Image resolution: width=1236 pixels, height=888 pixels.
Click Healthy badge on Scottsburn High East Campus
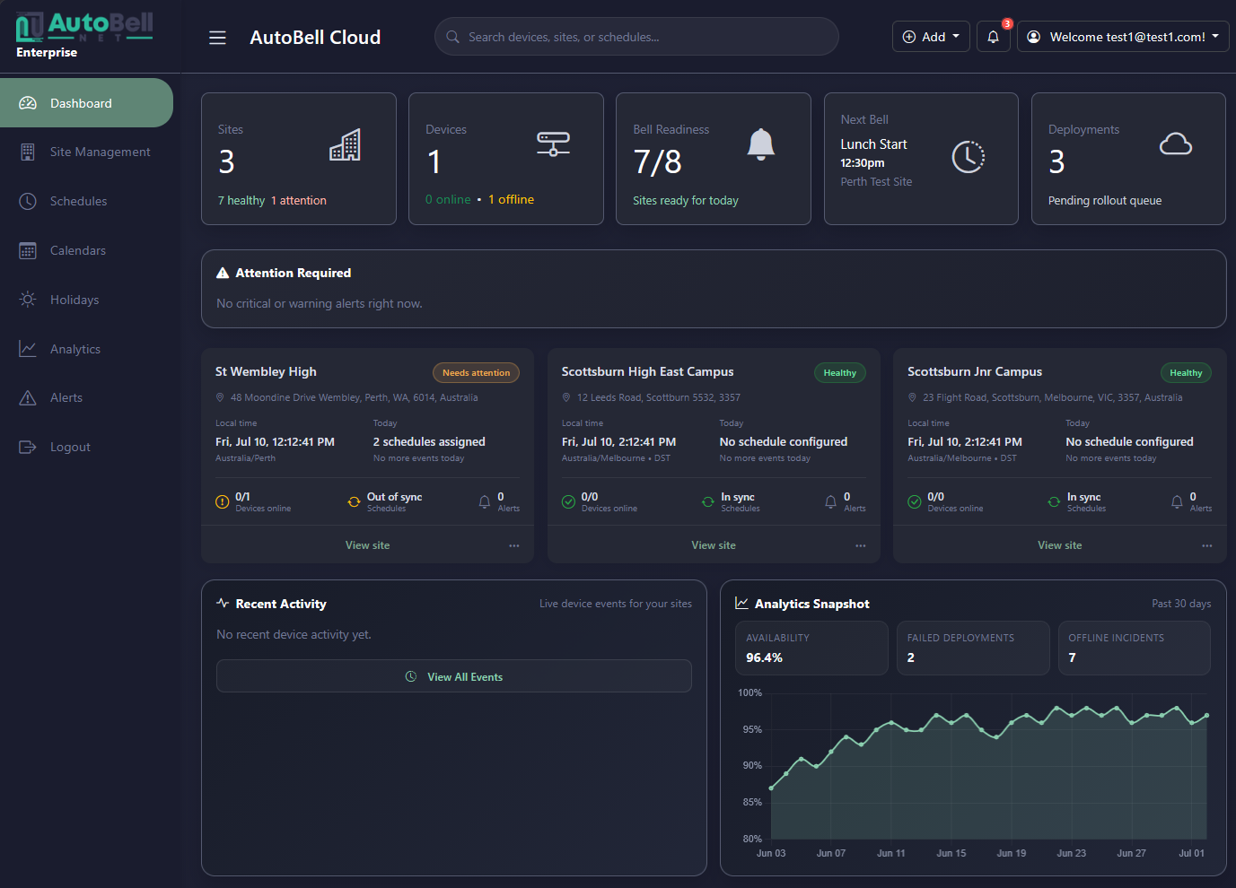click(x=840, y=373)
